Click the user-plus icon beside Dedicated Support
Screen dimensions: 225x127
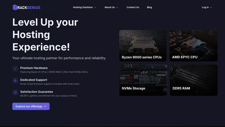tap(15, 81)
